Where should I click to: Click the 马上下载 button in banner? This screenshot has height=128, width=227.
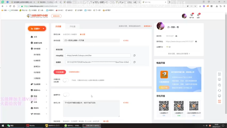[164, 88]
